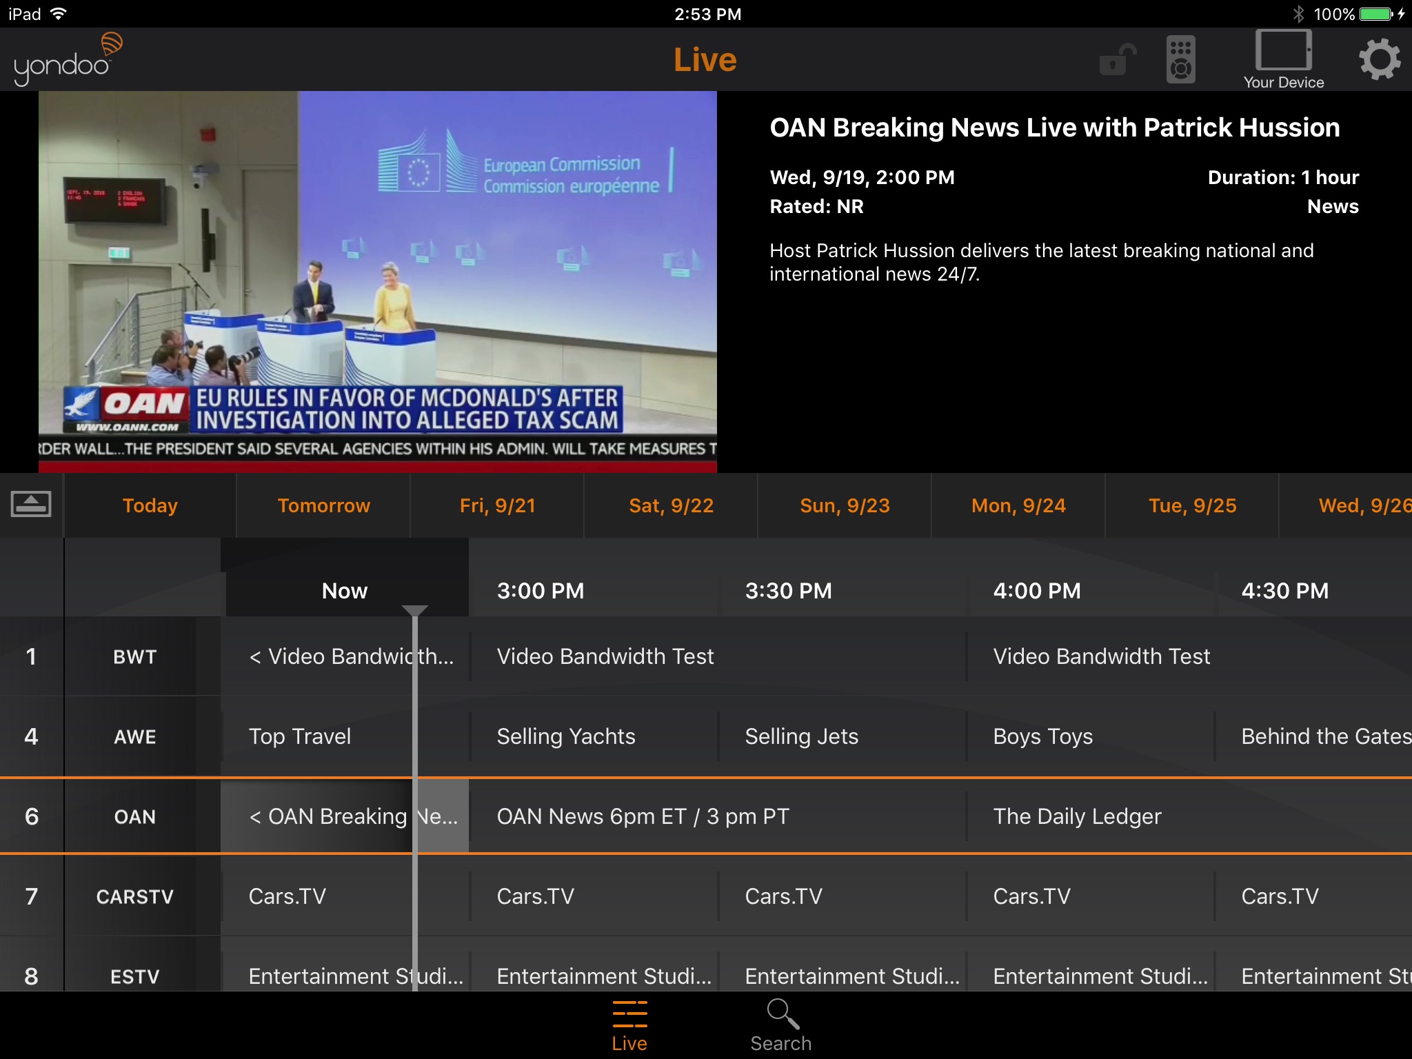Switch to the Live tab

coord(629,1025)
